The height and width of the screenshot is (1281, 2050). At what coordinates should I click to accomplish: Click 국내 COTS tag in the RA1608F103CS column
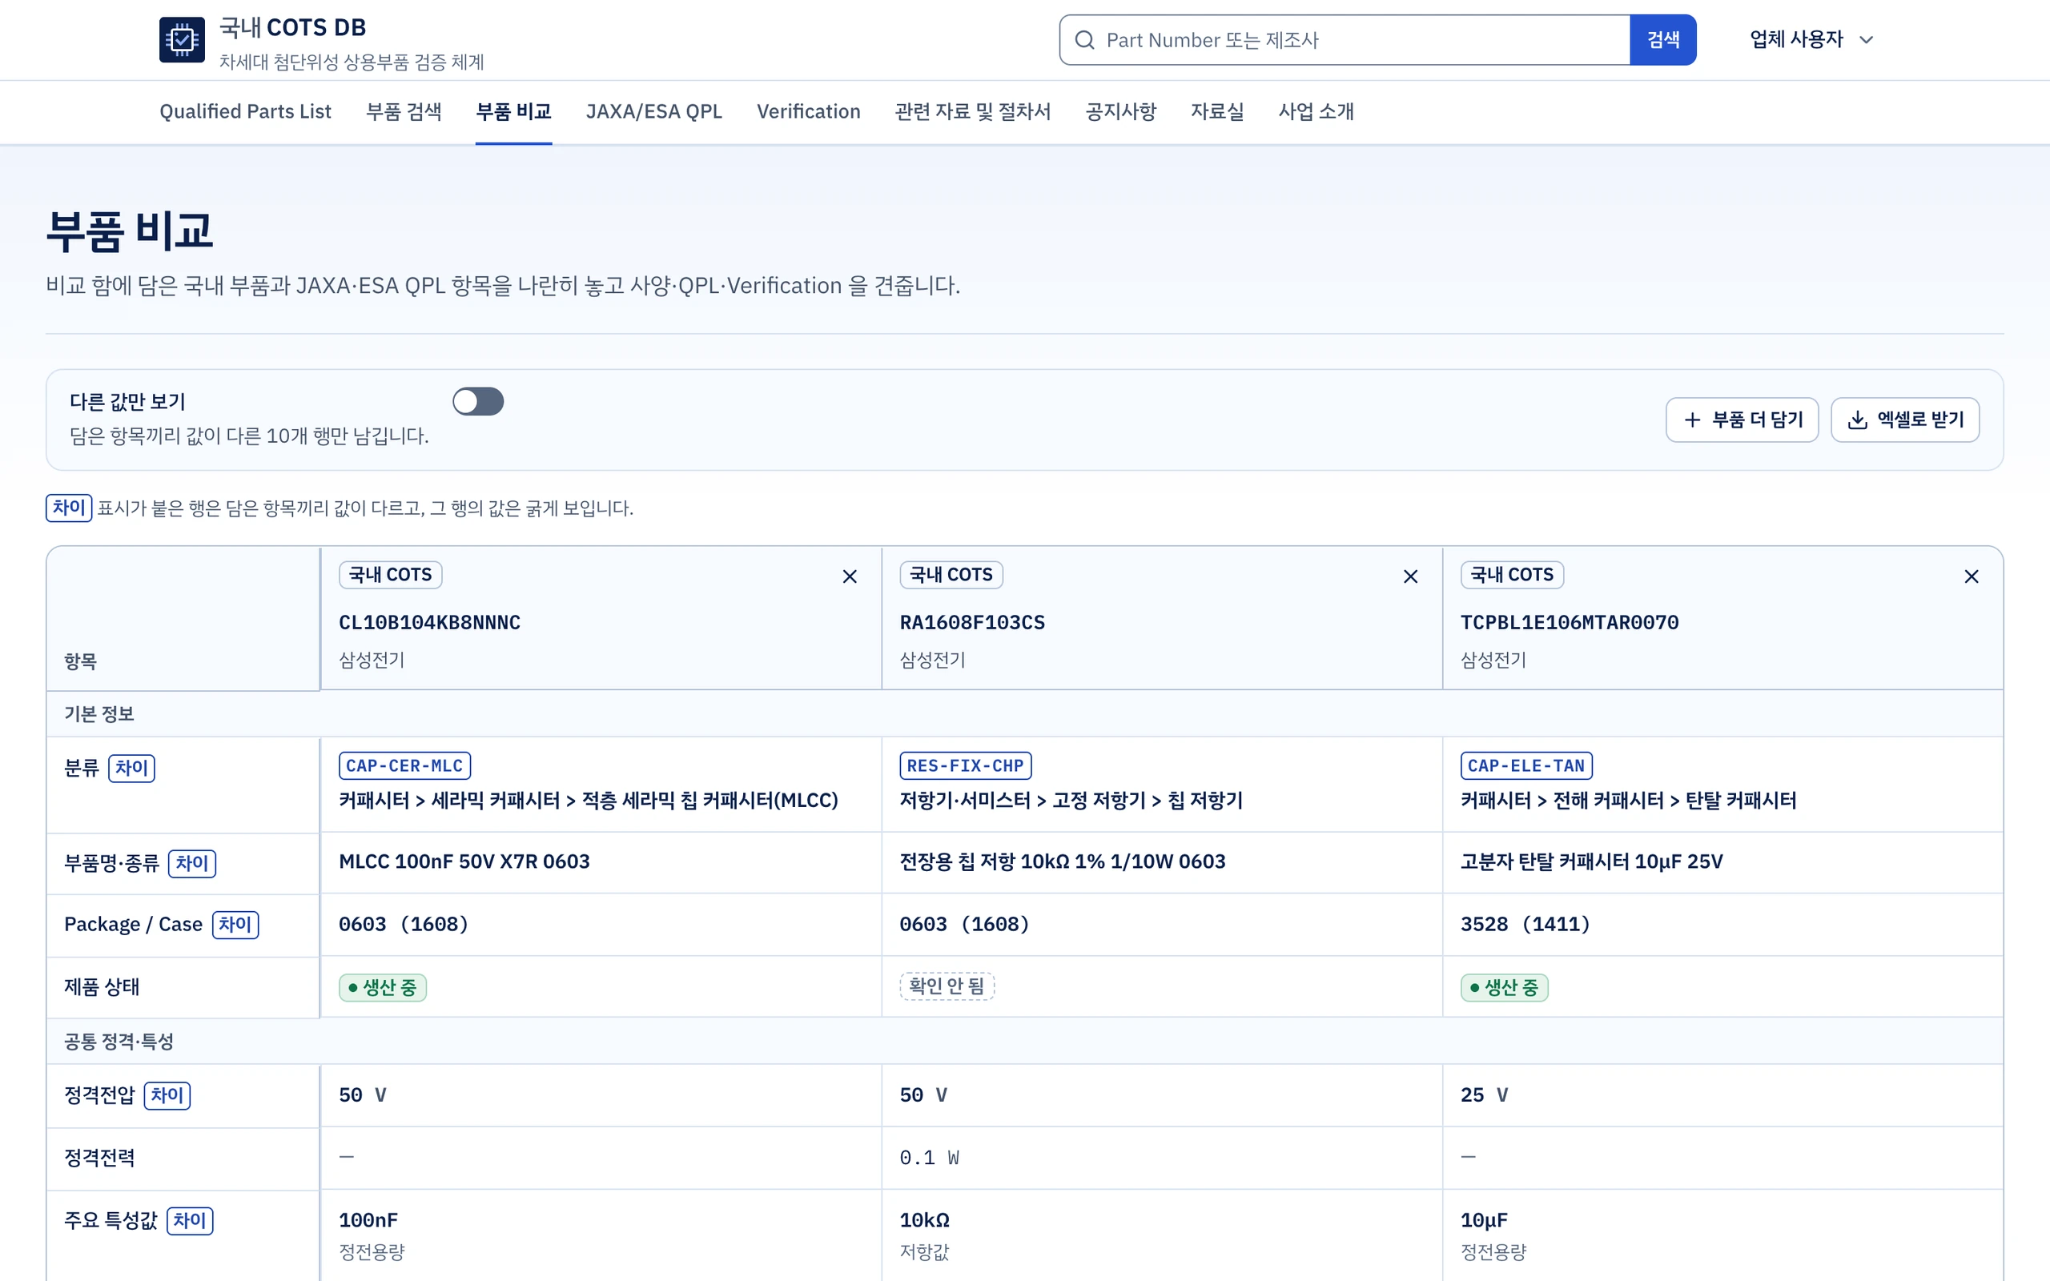(x=951, y=576)
